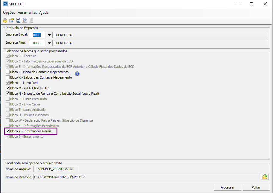Click the 'Intervalo de Empresas' group label
273x193 pixels.
[22, 28]
